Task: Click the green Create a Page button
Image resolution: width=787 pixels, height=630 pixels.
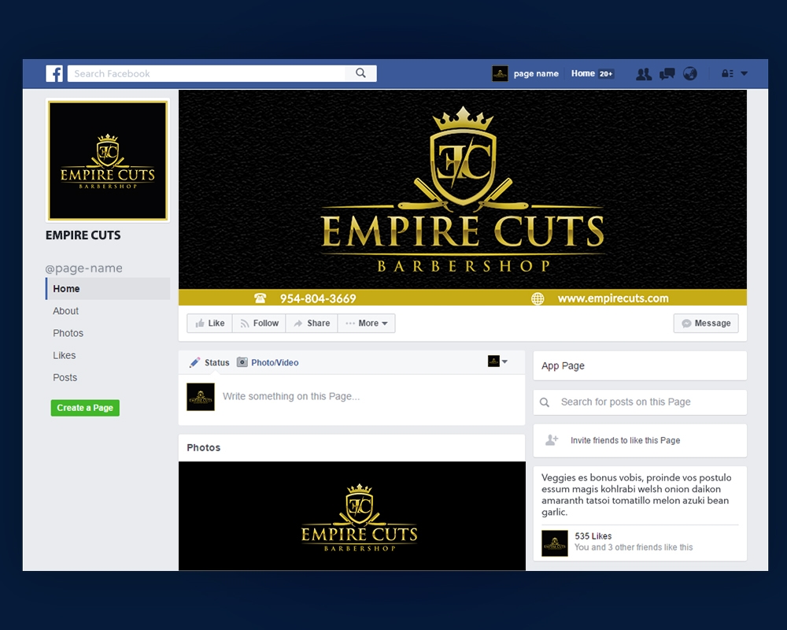Action: pyautogui.click(x=85, y=408)
